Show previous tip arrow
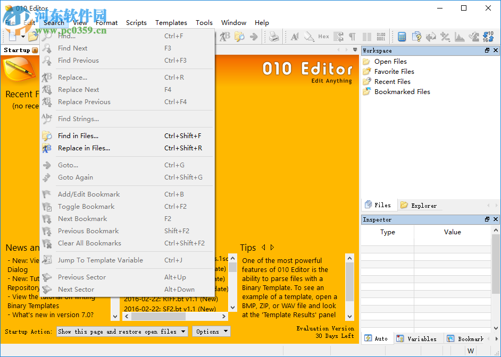Image resolution: width=501 pixels, height=357 pixels. coord(263,247)
